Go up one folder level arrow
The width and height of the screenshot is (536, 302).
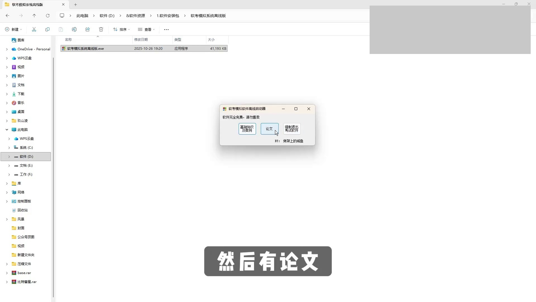(34, 16)
